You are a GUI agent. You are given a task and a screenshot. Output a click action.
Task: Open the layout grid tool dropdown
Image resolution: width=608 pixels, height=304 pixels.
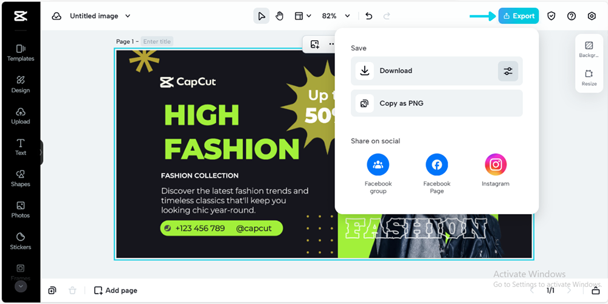(302, 16)
